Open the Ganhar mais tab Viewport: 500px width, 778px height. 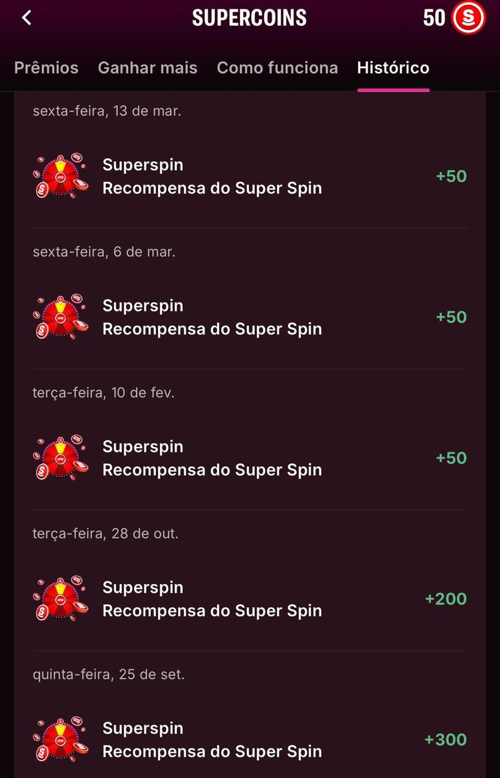tap(147, 67)
